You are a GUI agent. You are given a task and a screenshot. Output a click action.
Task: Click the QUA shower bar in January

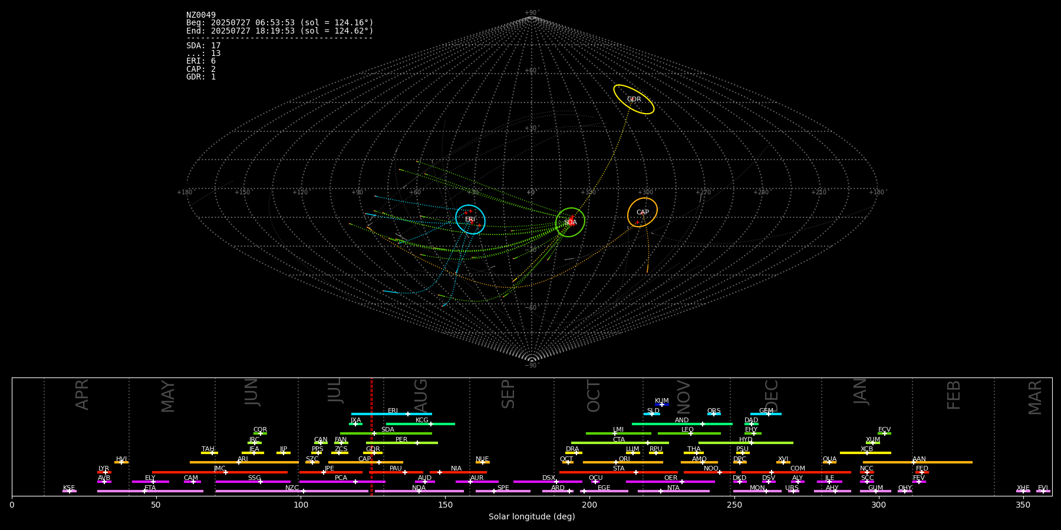pyautogui.click(x=829, y=462)
